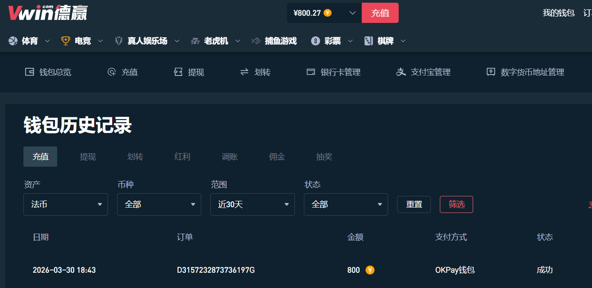The width and height of the screenshot is (592, 288).
Task: Open wallet overview via wallet icon
Action: coord(29,72)
